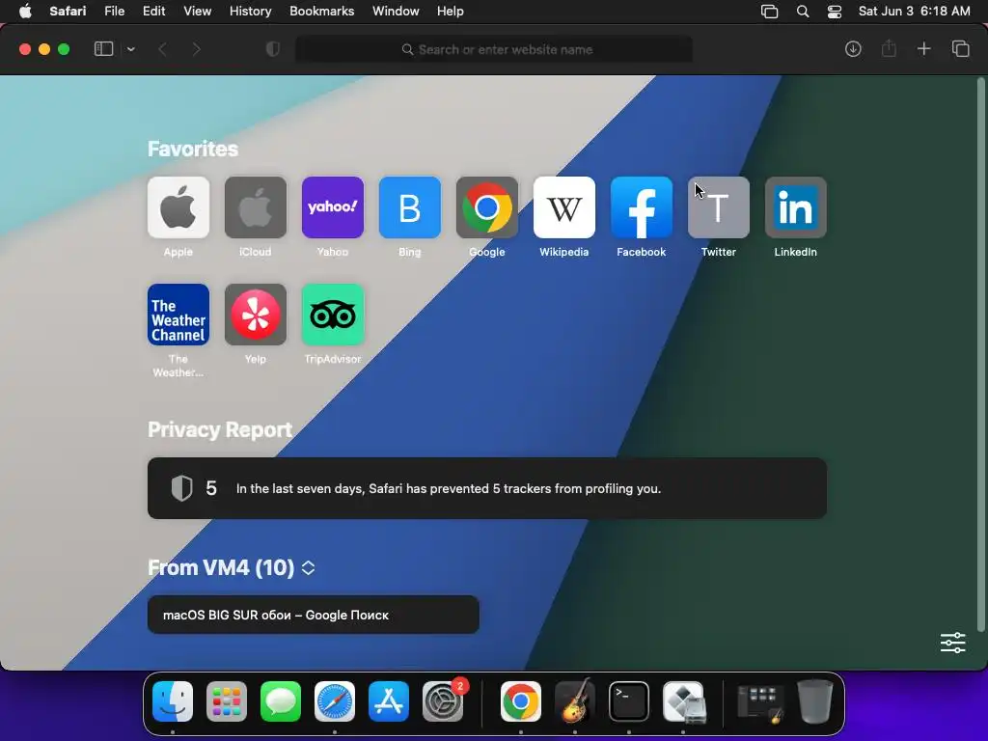Screen dimensions: 988x741
Task: Open the Trash in Dock
Action: click(x=814, y=701)
